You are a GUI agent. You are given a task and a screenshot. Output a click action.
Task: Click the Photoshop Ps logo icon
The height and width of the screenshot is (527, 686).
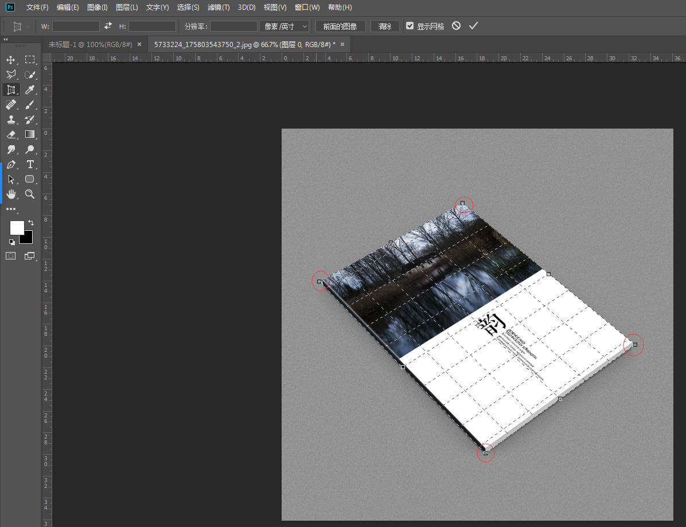click(x=10, y=7)
